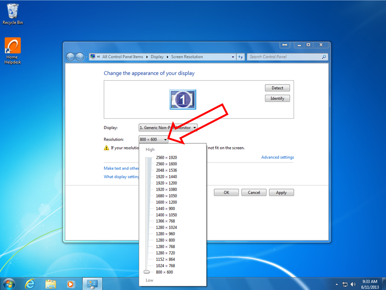Click the refresh icon in the address bar
Image resolution: width=386 pixels, height=290 pixels.
(x=241, y=56)
